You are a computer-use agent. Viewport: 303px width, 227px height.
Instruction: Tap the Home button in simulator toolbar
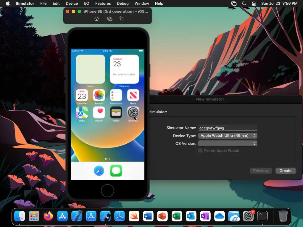point(97,19)
